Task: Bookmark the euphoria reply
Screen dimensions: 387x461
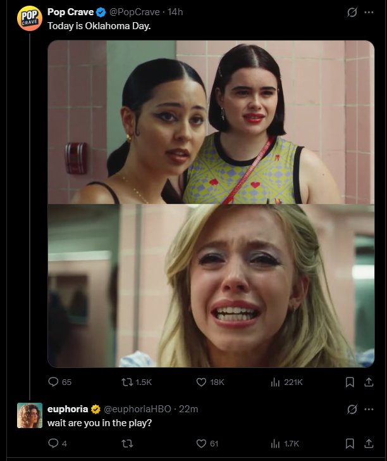Action: pyautogui.click(x=350, y=443)
